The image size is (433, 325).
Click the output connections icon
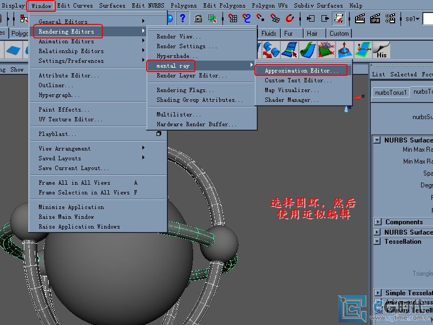point(325,18)
